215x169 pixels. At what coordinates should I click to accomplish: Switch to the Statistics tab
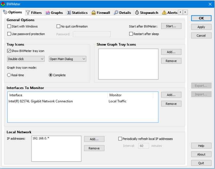click(x=78, y=13)
